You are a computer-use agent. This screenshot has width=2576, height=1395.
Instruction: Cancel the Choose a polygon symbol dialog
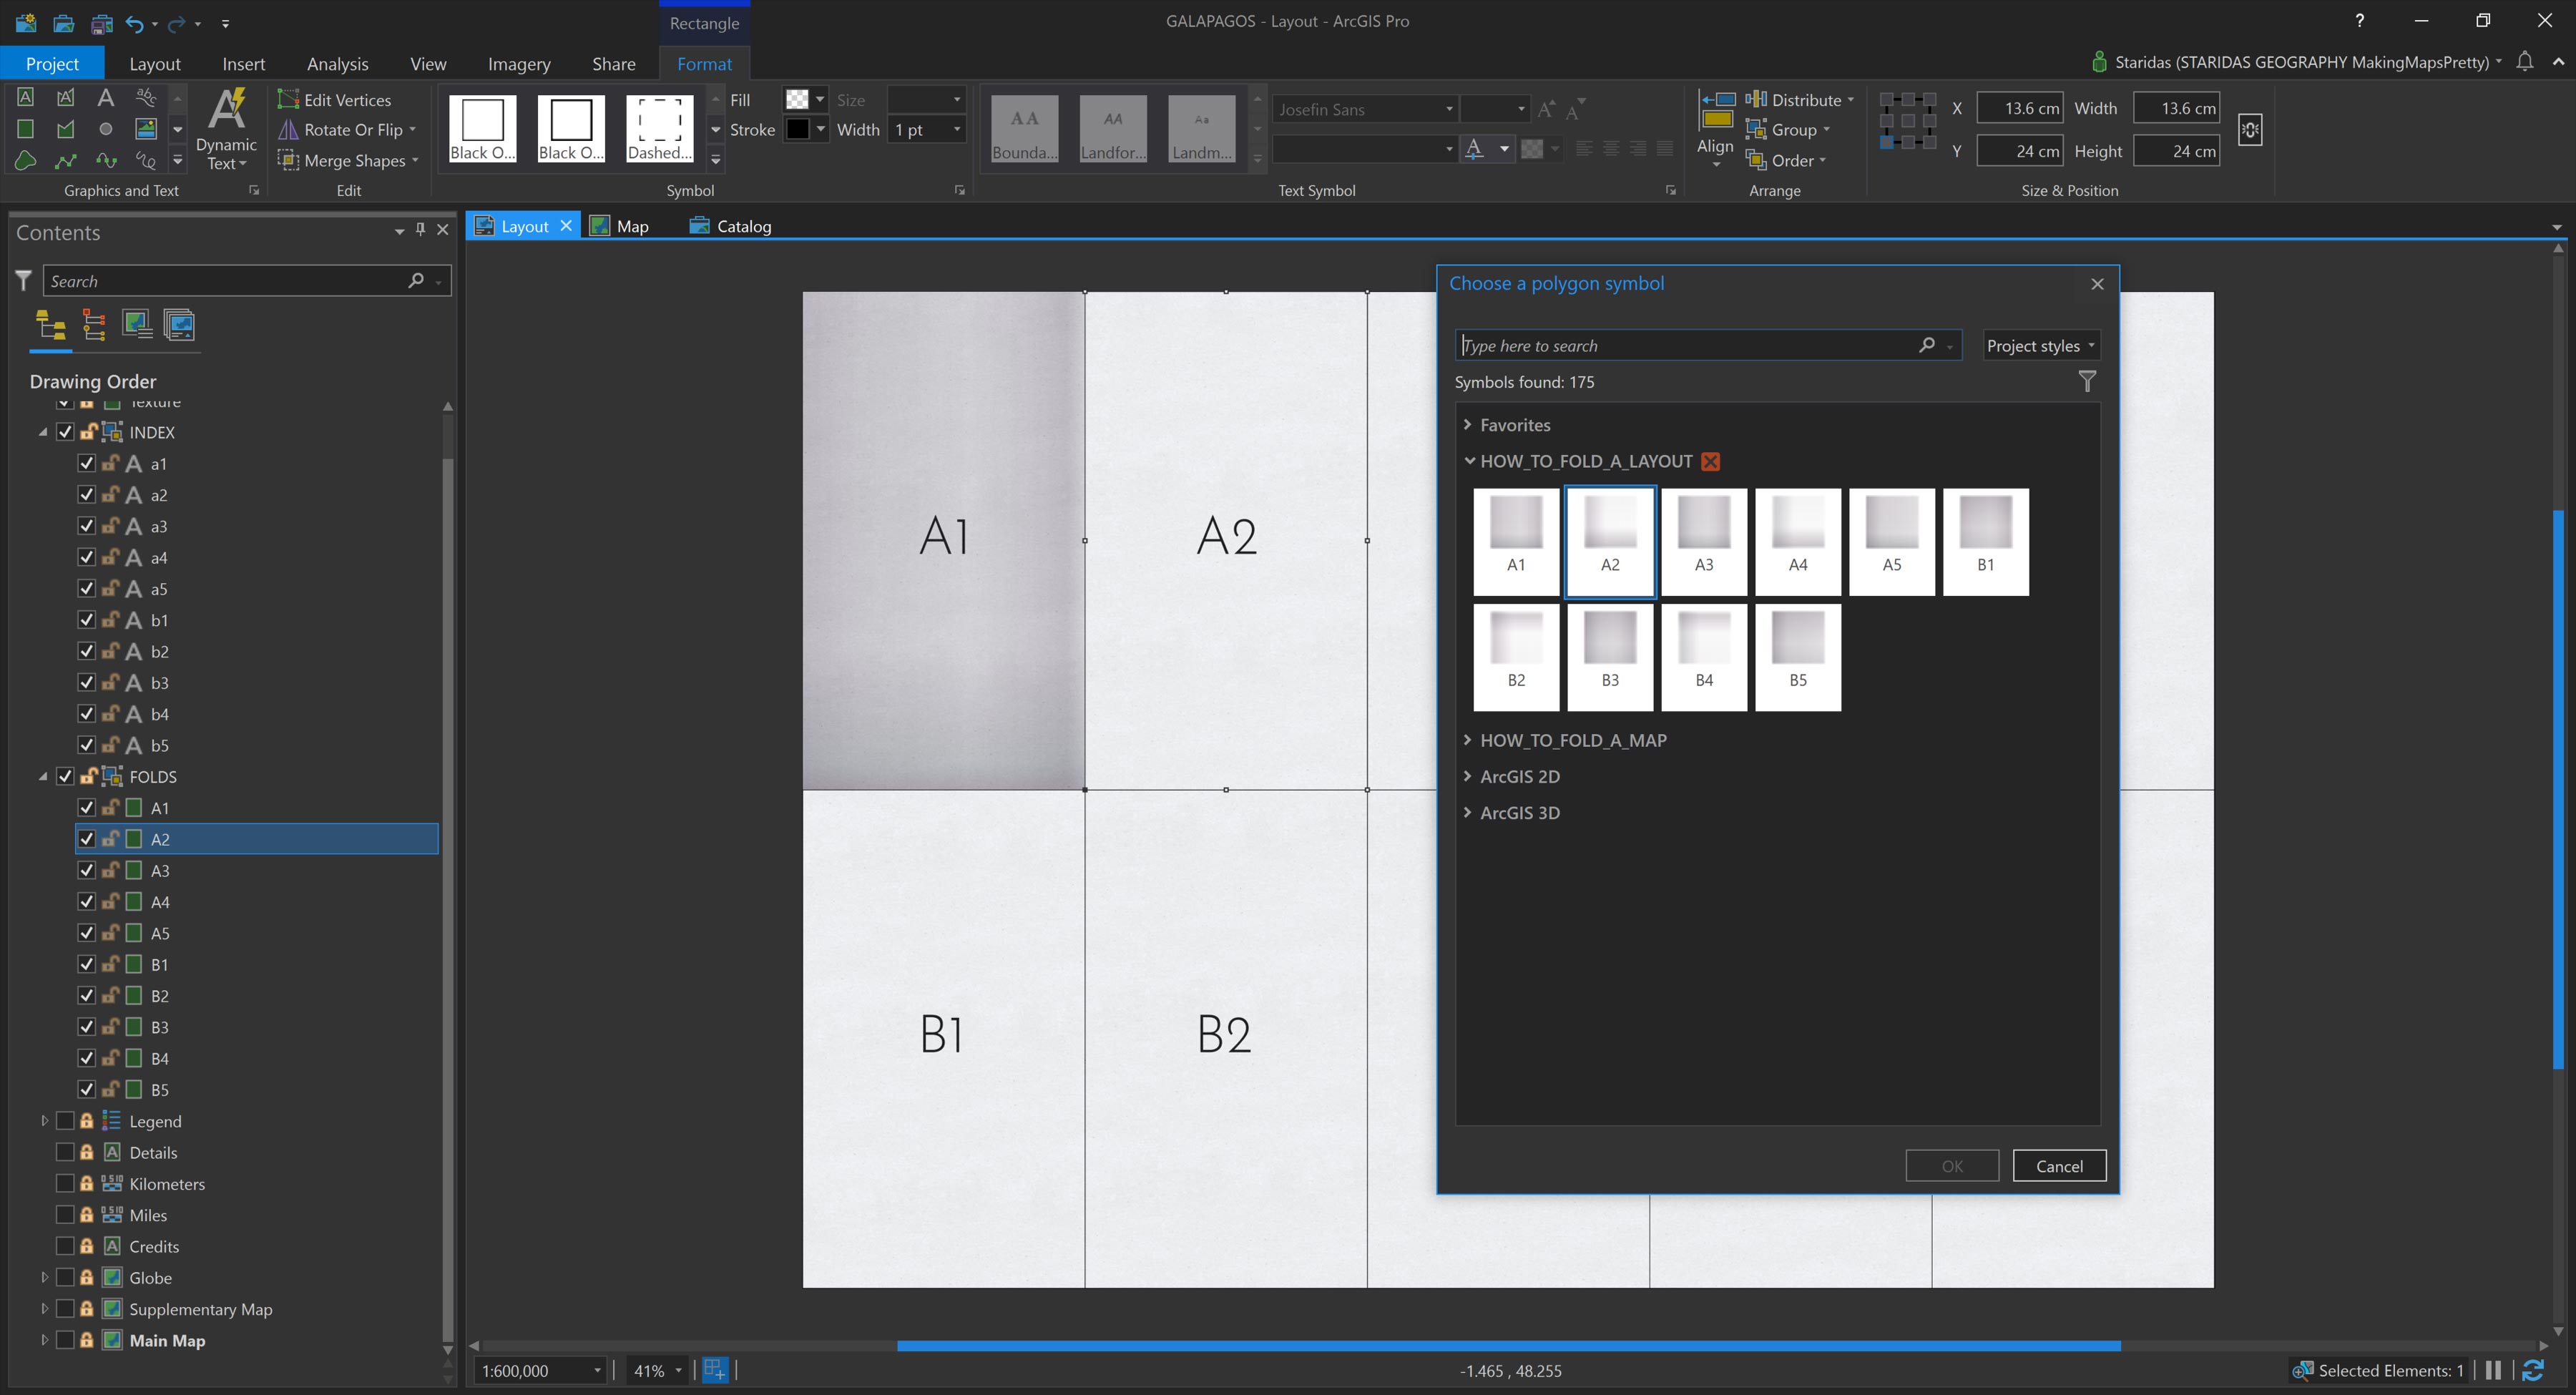(2059, 1165)
